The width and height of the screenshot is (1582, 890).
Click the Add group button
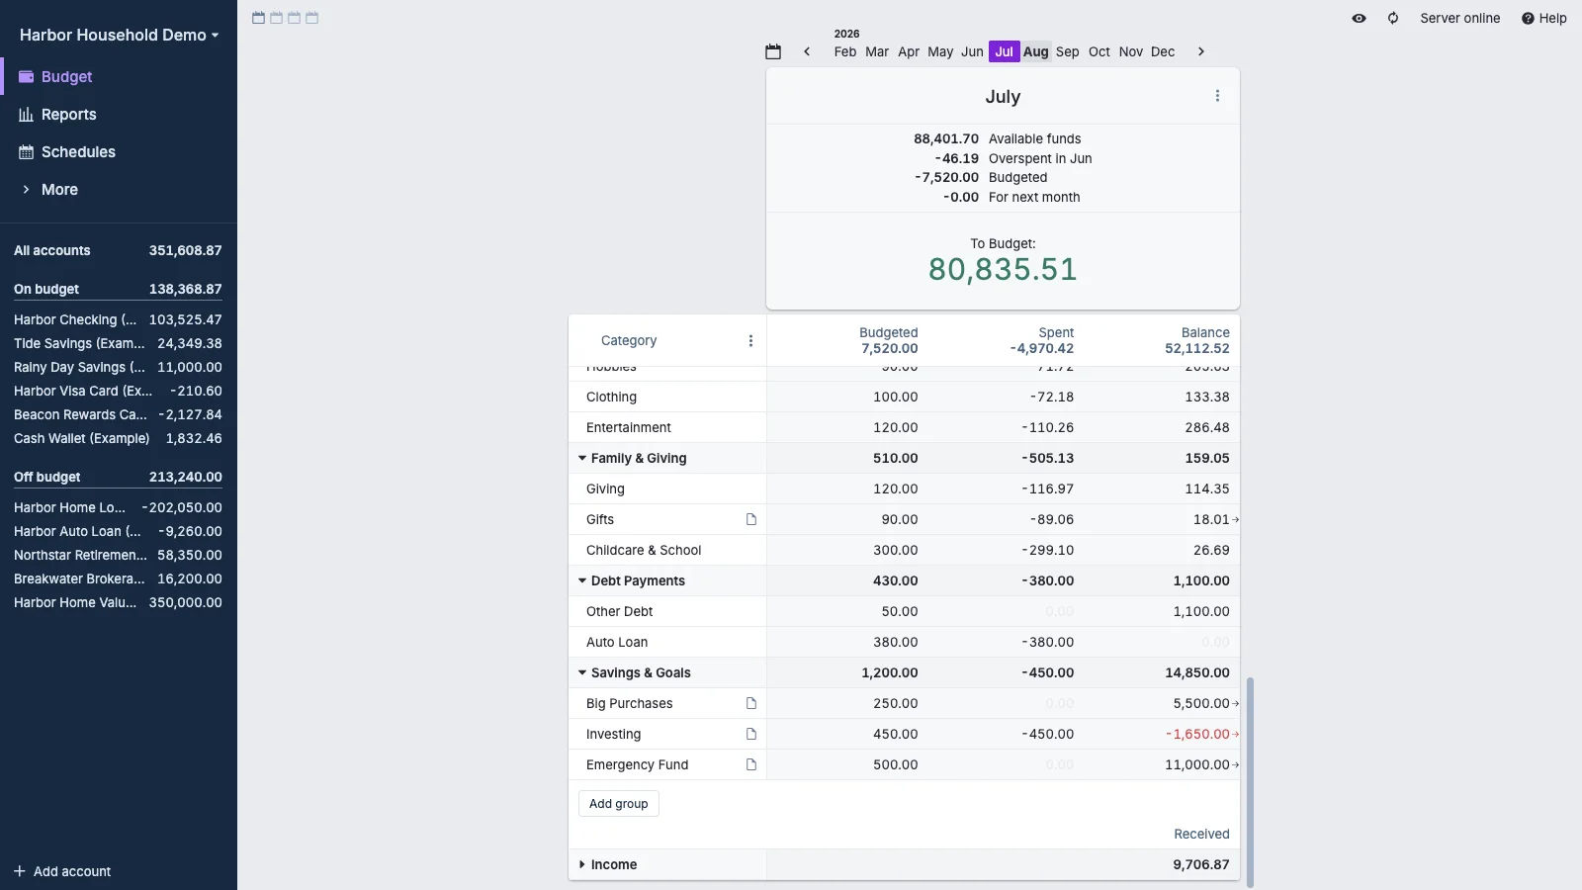[619, 803]
